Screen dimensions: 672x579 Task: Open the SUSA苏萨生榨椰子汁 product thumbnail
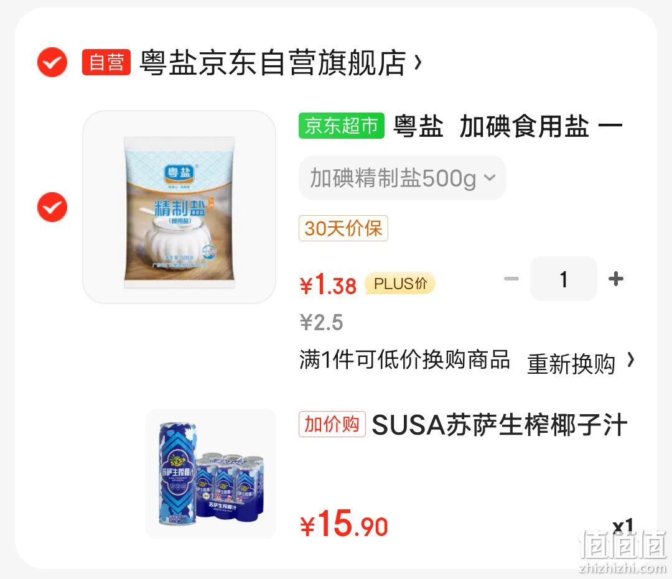click(x=211, y=474)
